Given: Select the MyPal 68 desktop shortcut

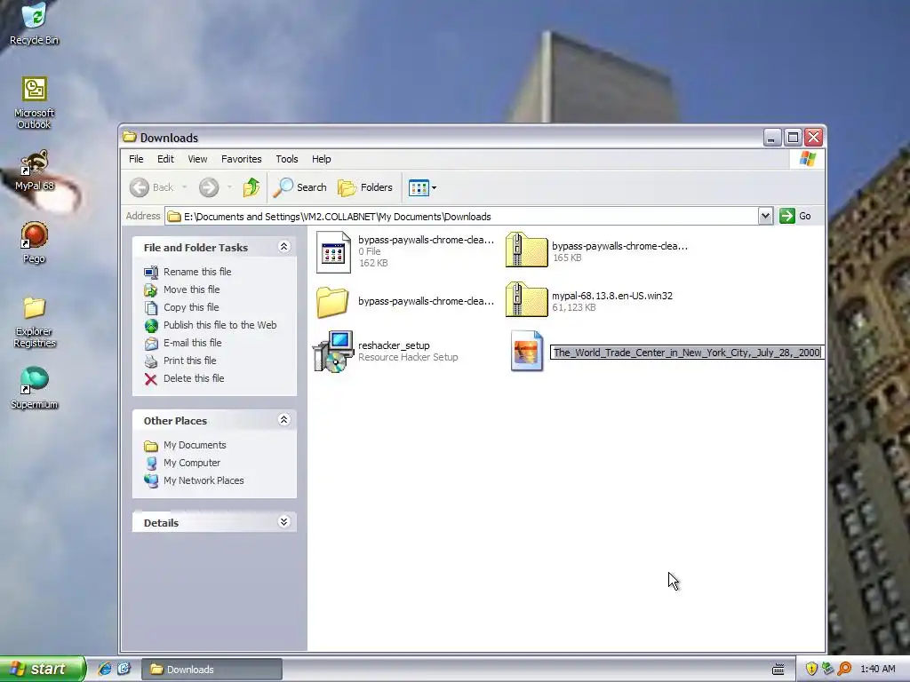Looking at the screenshot, I should [x=35, y=170].
